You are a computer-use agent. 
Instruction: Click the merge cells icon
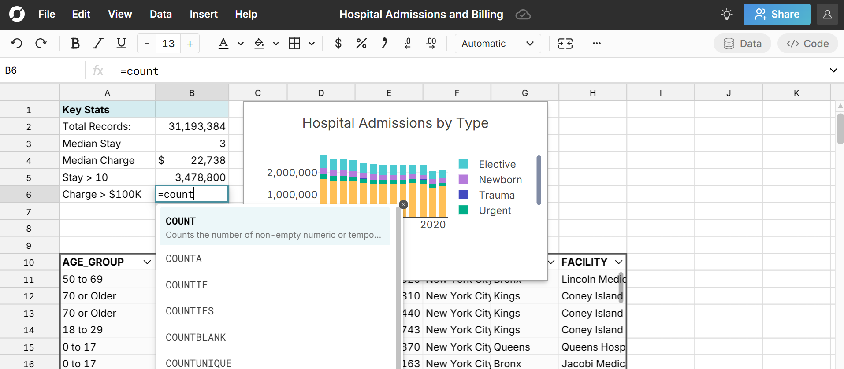565,43
